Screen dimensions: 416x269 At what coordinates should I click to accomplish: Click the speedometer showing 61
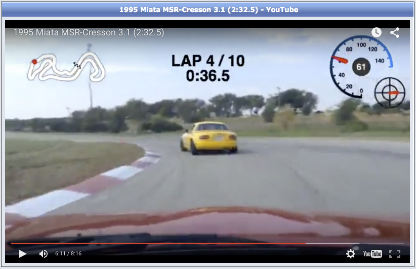[361, 67]
